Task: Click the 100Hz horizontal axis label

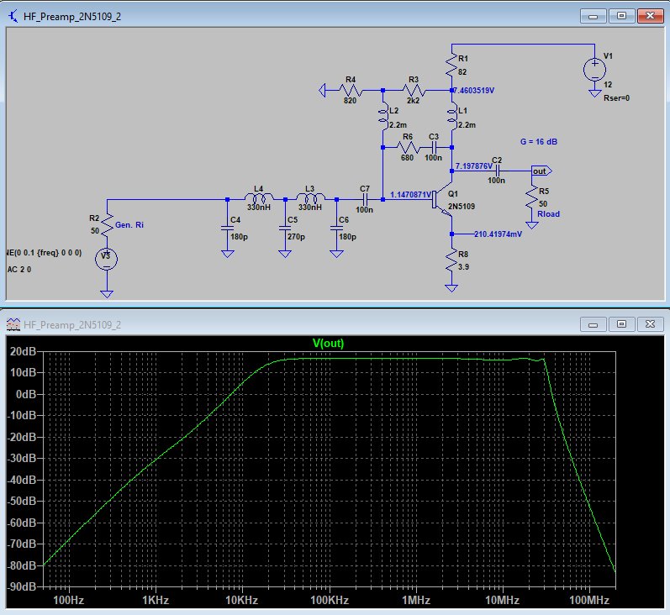Action: coord(68,600)
